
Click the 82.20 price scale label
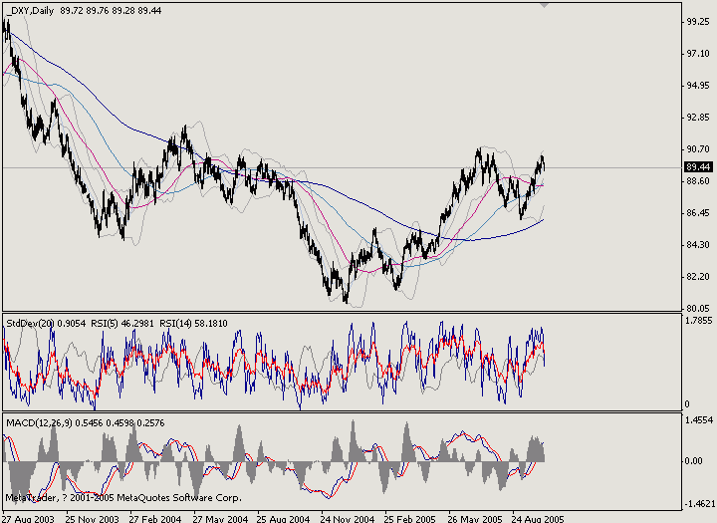coord(698,277)
